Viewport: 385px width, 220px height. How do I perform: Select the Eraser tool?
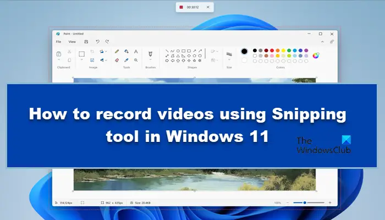pyautogui.click(x=117, y=60)
